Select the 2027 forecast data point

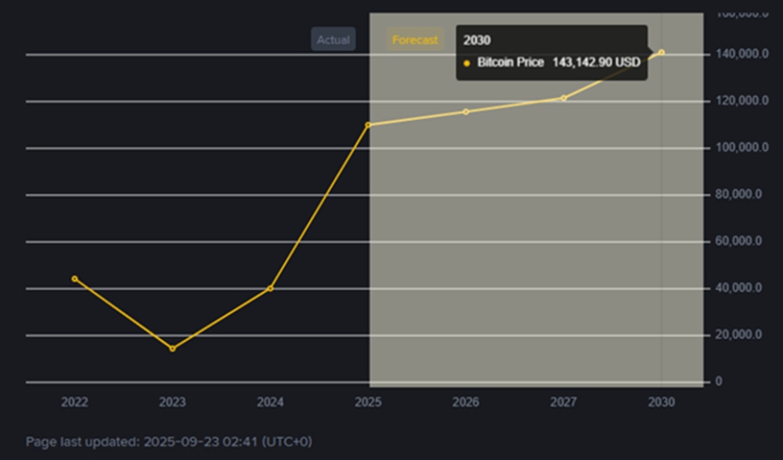coord(564,98)
